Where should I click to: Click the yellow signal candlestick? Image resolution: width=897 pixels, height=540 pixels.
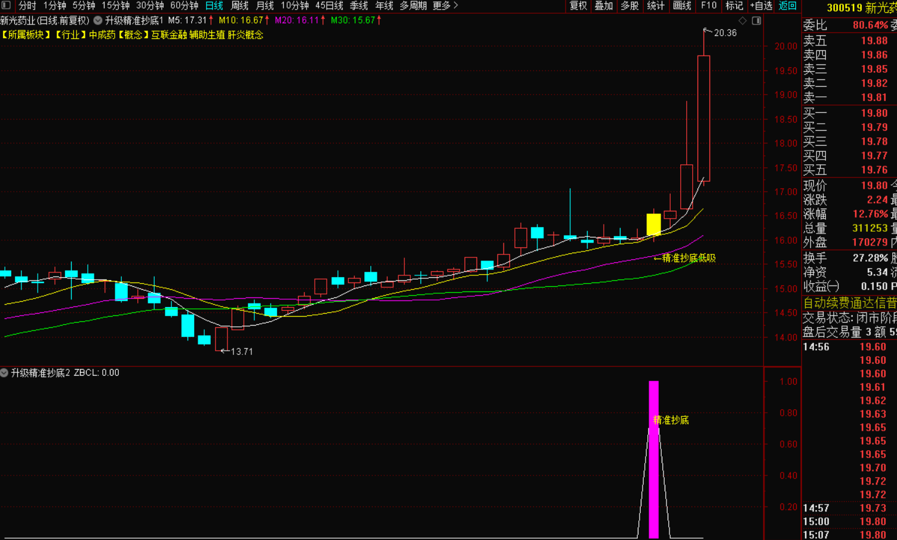(x=653, y=225)
